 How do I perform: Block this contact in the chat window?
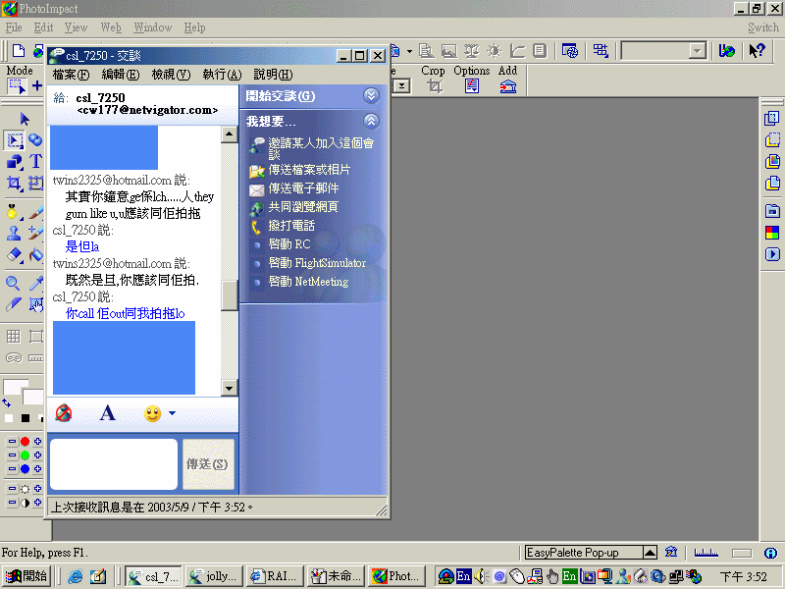click(x=64, y=413)
